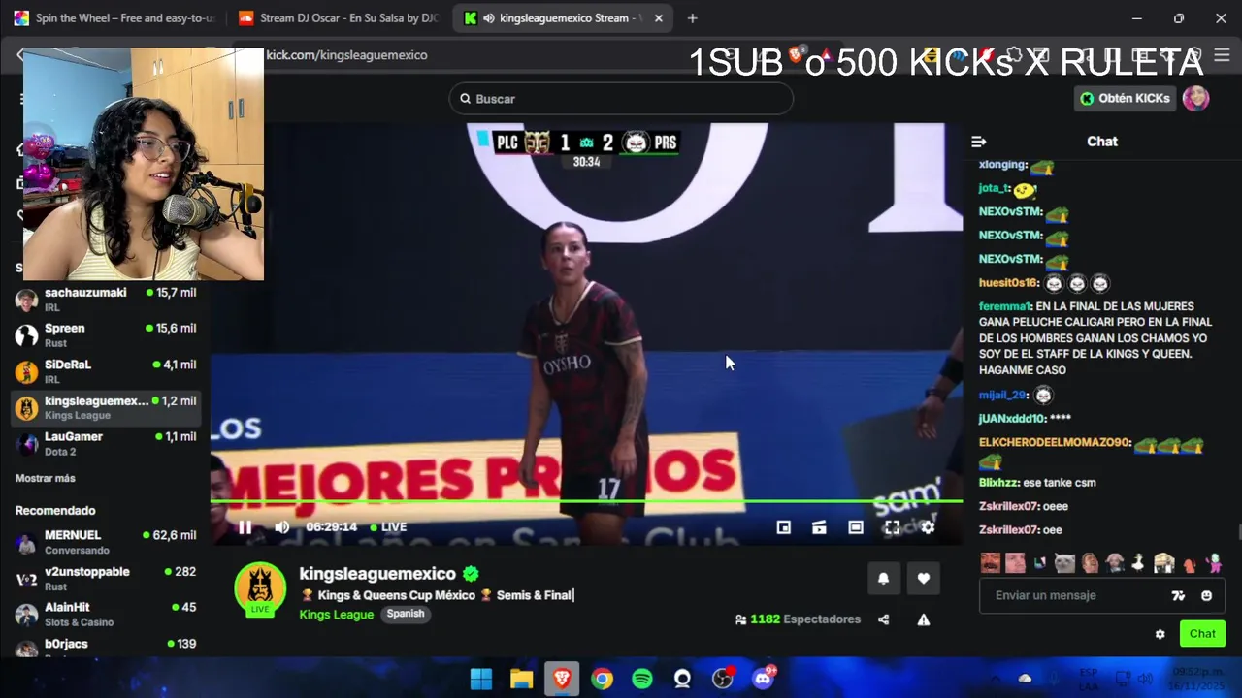Seek on the green video progress bar
Viewport: 1242px width, 698px height.
[x=586, y=501]
